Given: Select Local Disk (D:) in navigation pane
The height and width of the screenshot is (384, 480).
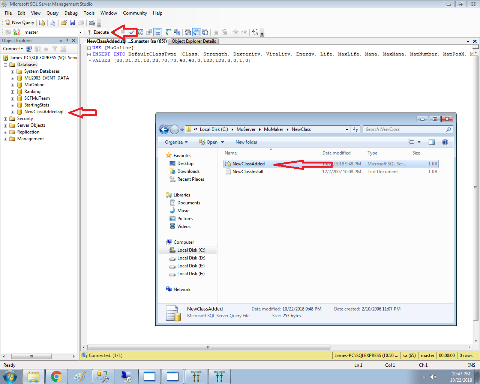Looking at the screenshot, I should click(191, 258).
